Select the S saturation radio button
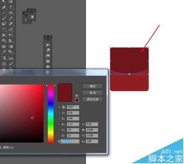The width and height of the screenshot is (184, 164). tap(59, 113)
